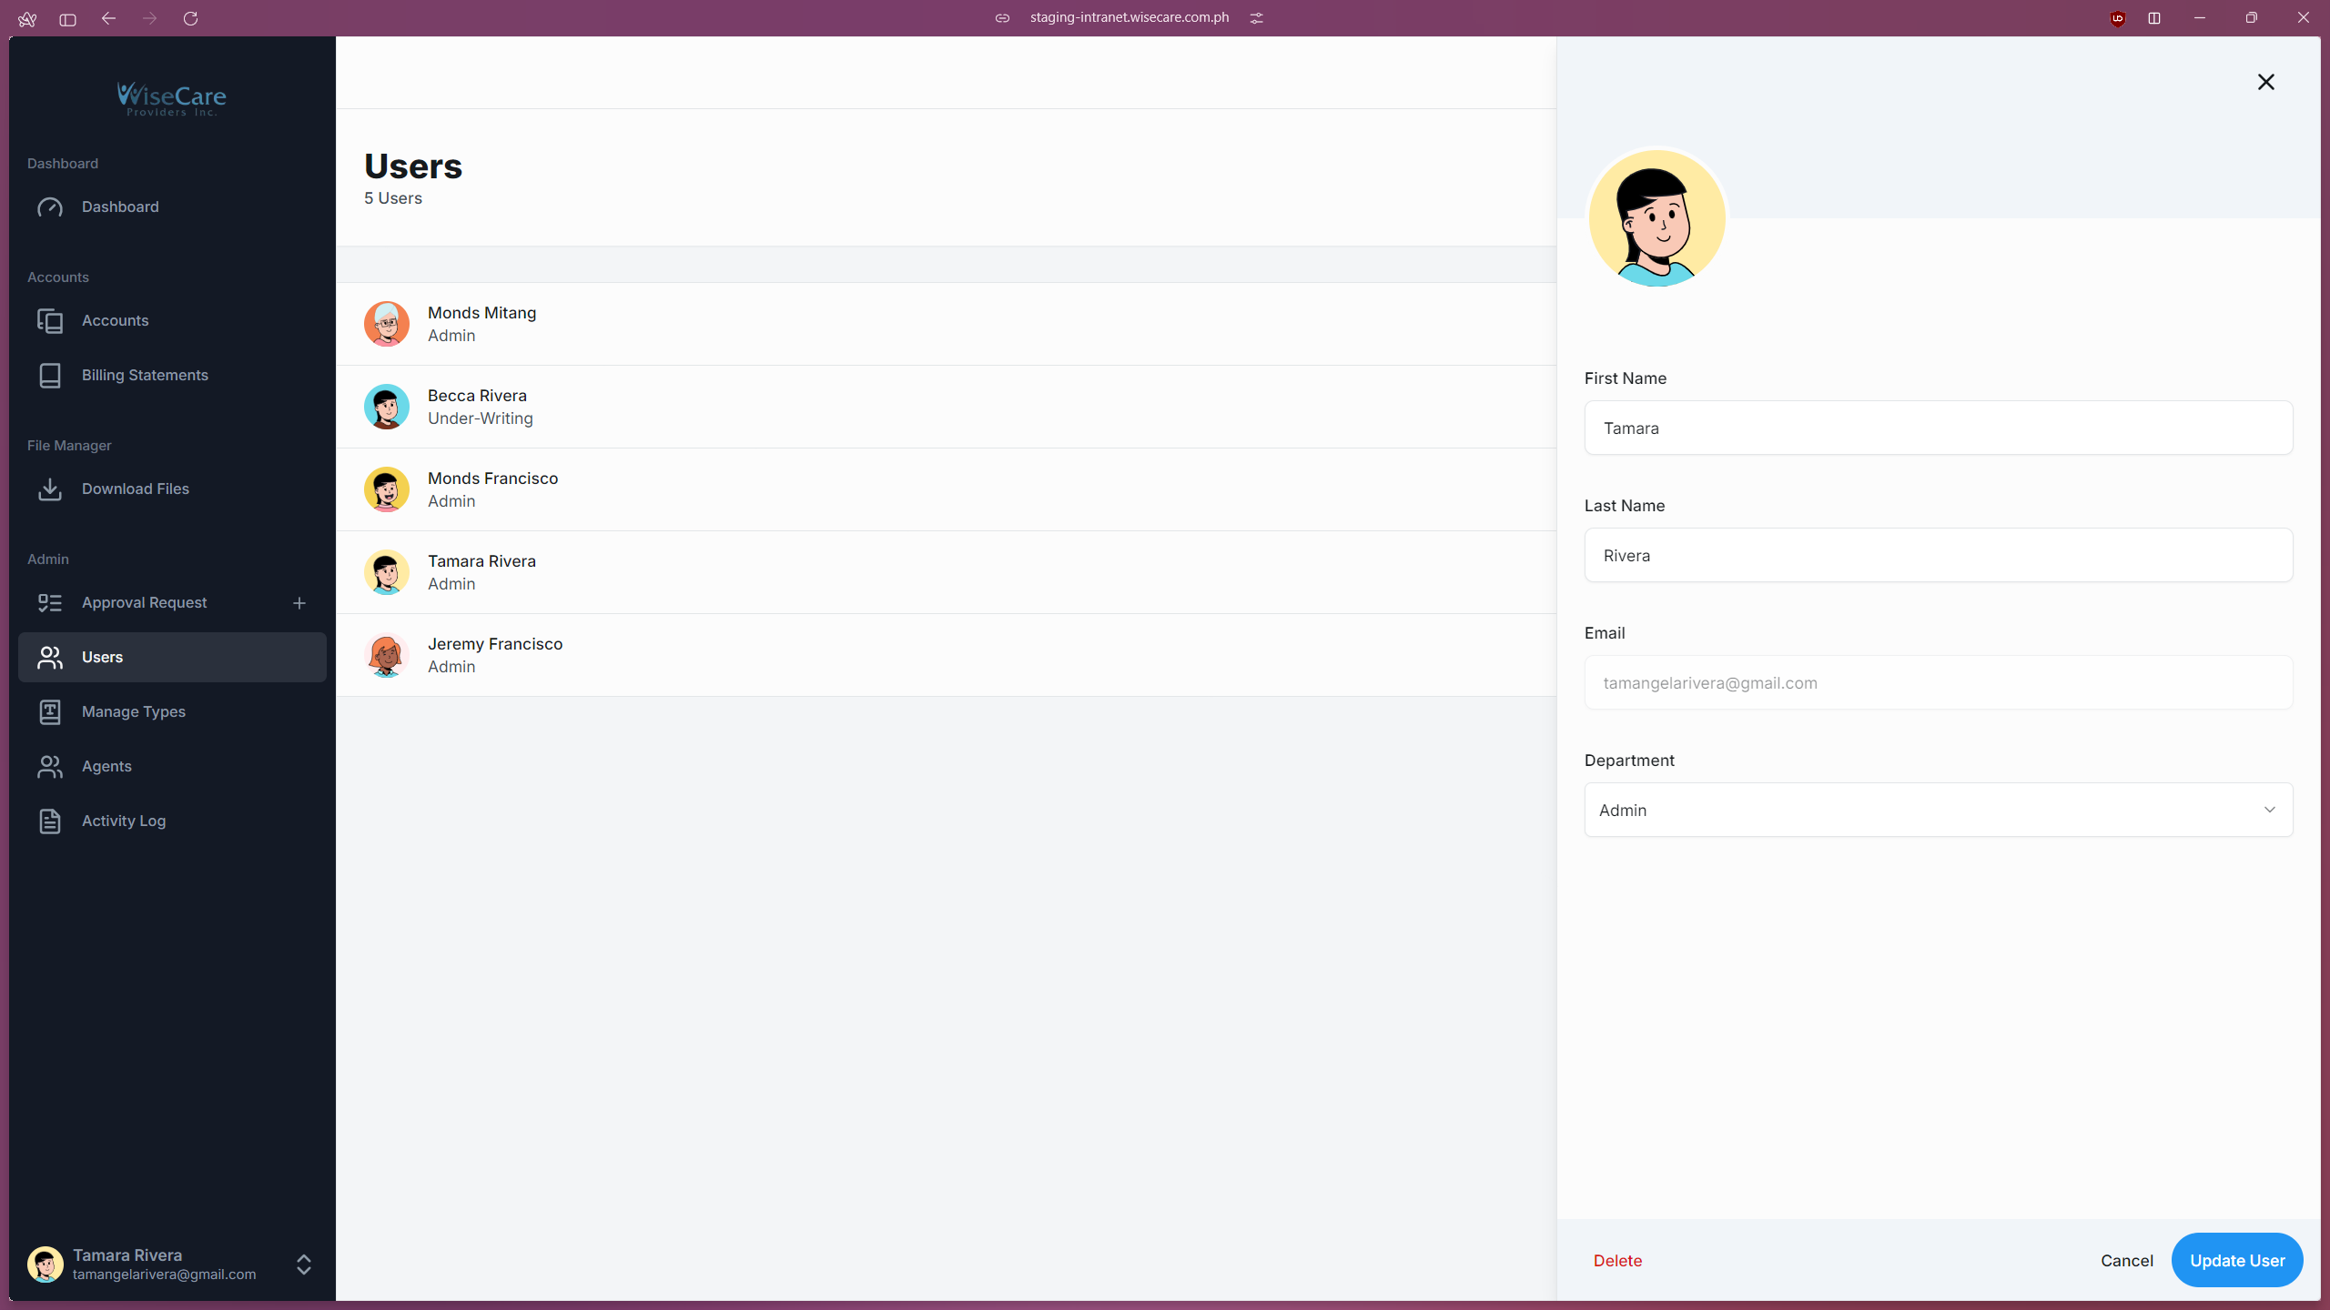
Task: Switch to the Users section
Action: tap(103, 657)
